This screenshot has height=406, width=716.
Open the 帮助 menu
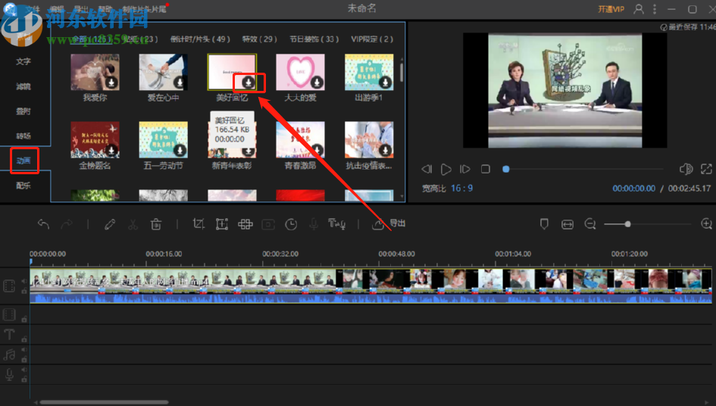point(105,9)
